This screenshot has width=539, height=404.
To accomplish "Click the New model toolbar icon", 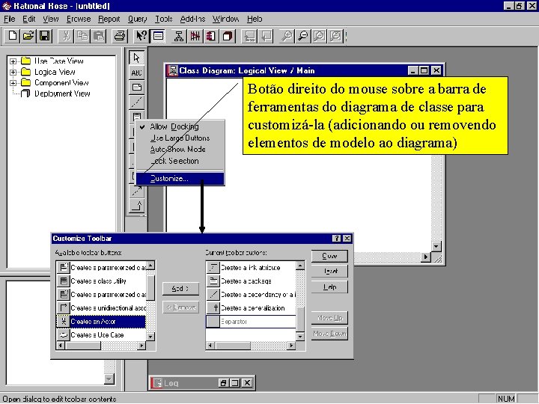I will pos(13,36).
